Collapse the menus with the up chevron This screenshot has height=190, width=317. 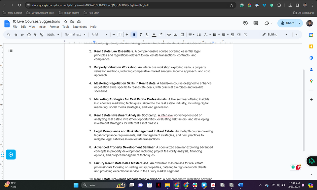pyautogui.click(x=297, y=35)
